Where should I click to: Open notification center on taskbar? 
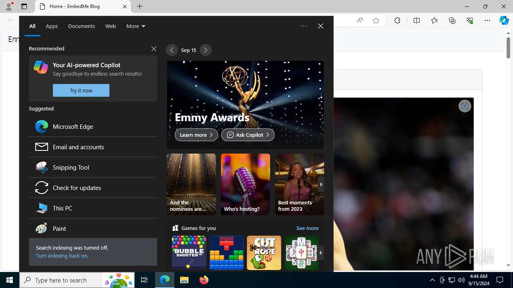point(500,280)
